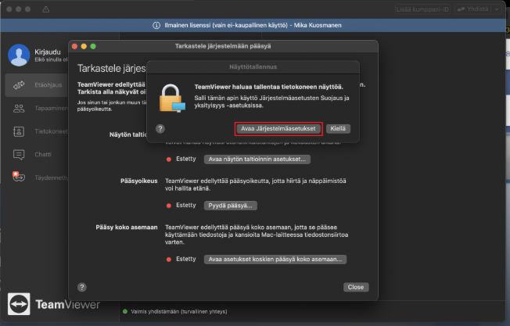Click the Täydennetty augmented reality icon

pyautogui.click(x=18, y=177)
